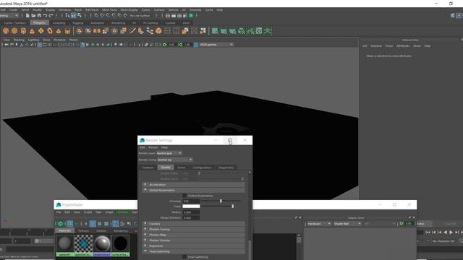The width and height of the screenshot is (463, 260).
Task: Enable the Final Gathering checkbox
Action: click(x=184, y=257)
